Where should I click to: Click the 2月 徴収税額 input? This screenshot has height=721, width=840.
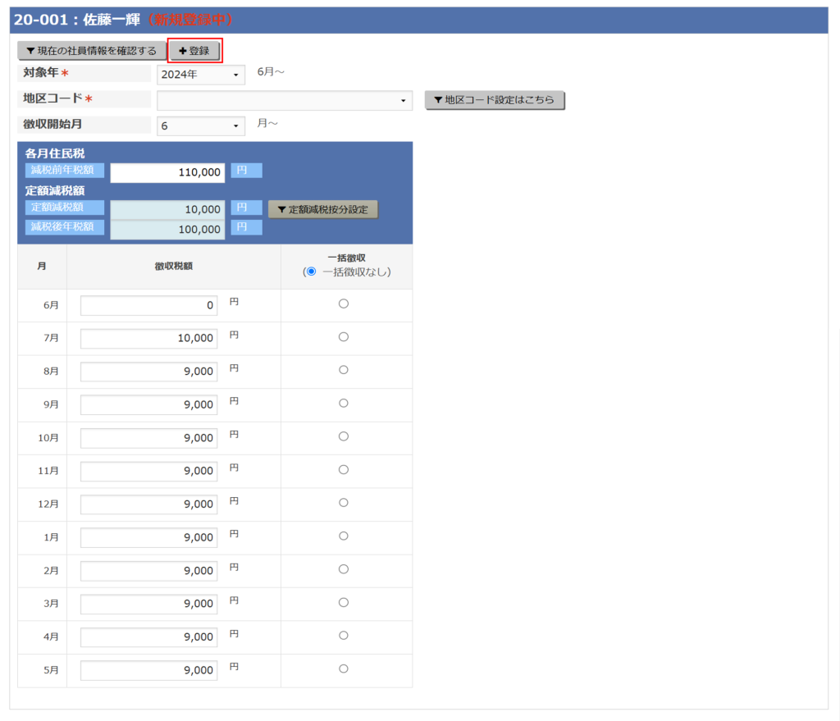[x=149, y=571]
